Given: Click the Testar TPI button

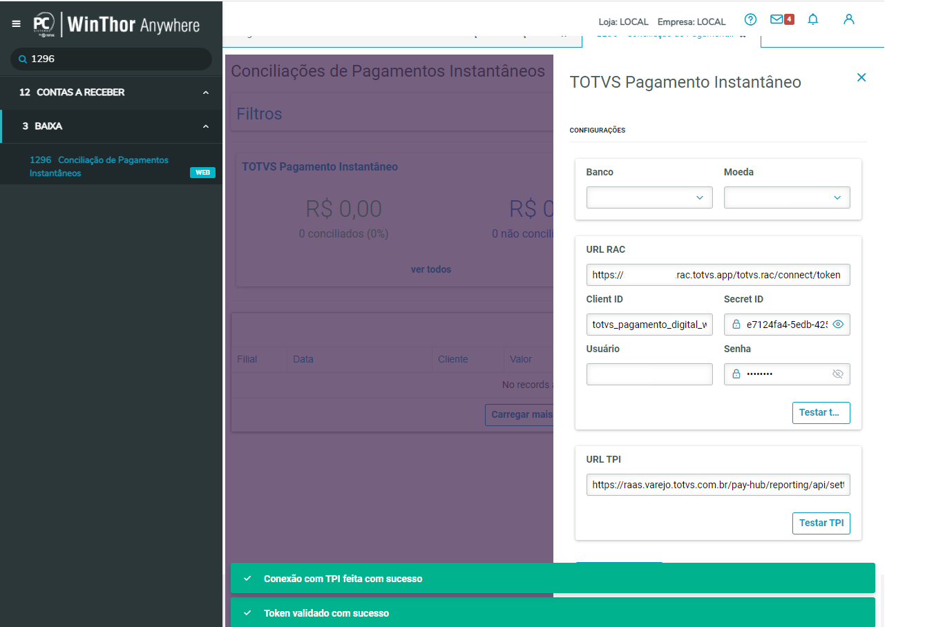Looking at the screenshot, I should pos(821,523).
